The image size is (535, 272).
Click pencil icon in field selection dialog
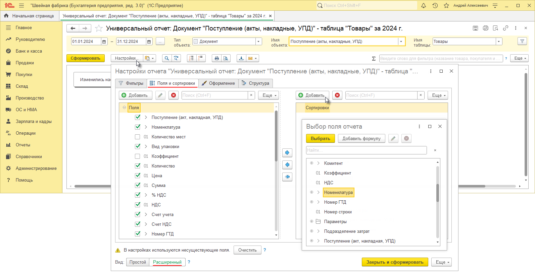click(x=393, y=139)
